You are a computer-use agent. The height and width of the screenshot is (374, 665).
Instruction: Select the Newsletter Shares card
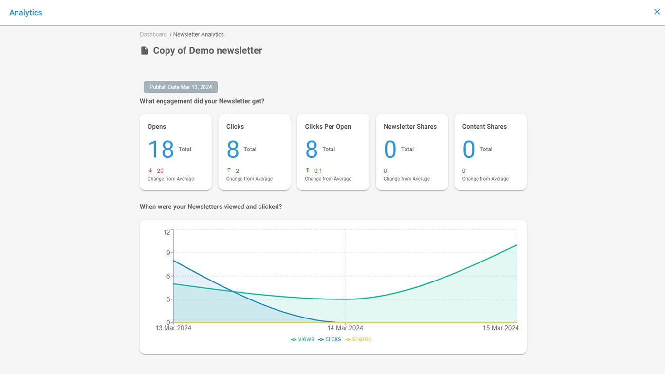(x=412, y=152)
